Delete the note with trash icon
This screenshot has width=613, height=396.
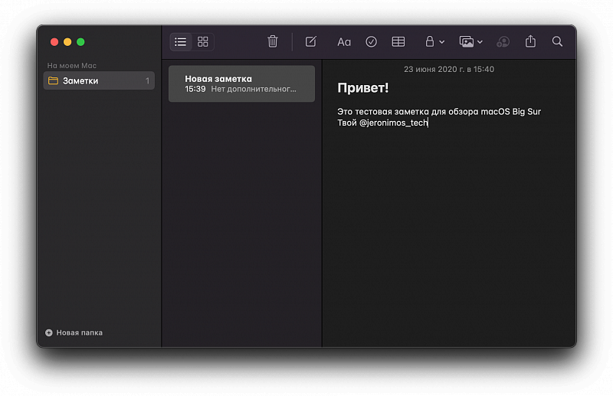point(273,41)
